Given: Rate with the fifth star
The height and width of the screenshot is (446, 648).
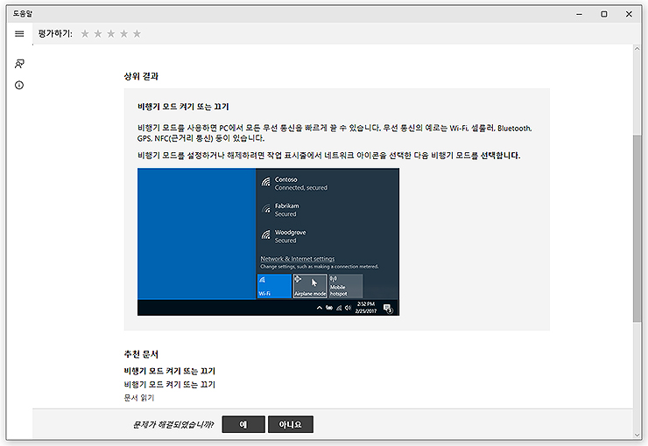Looking at the screenshot, I should tap(137, 34).
